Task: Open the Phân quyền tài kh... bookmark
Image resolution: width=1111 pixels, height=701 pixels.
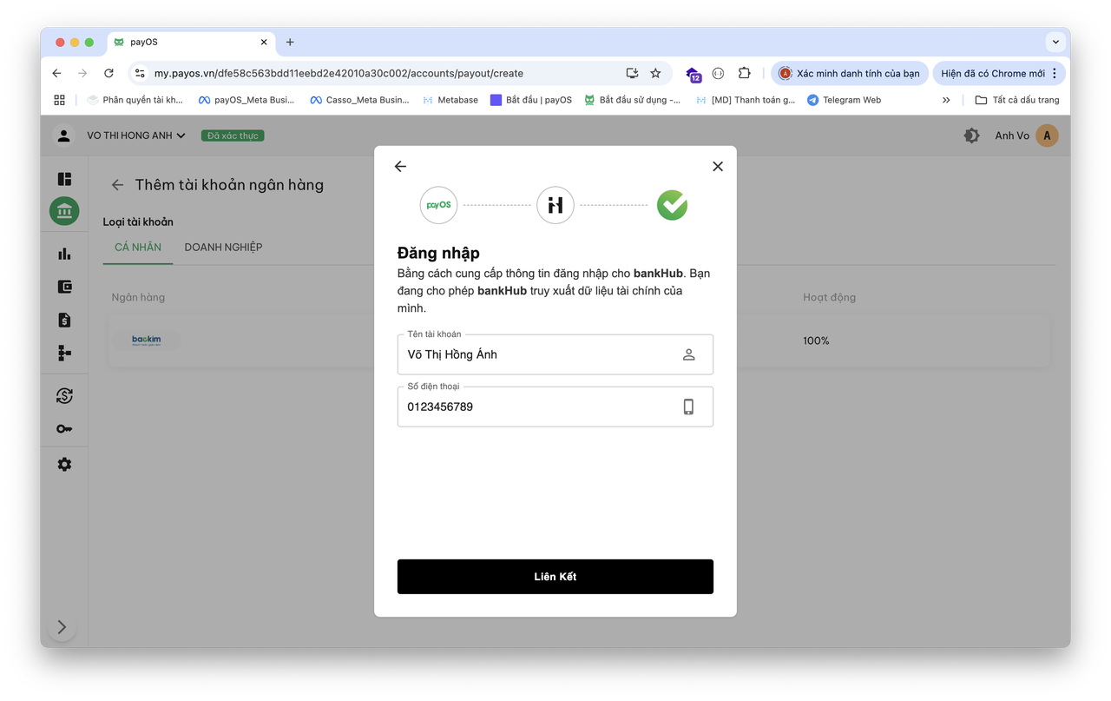Action: coord(135,100)
